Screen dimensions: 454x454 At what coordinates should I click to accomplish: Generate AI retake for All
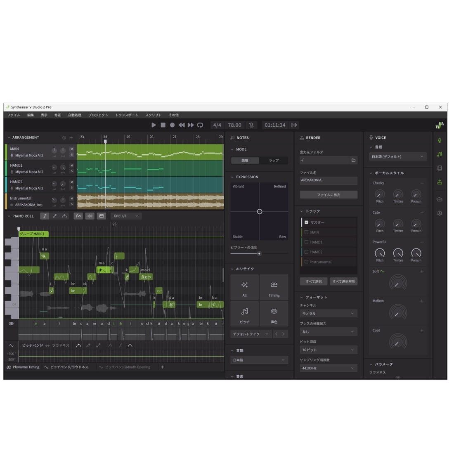tap(245, 288)
